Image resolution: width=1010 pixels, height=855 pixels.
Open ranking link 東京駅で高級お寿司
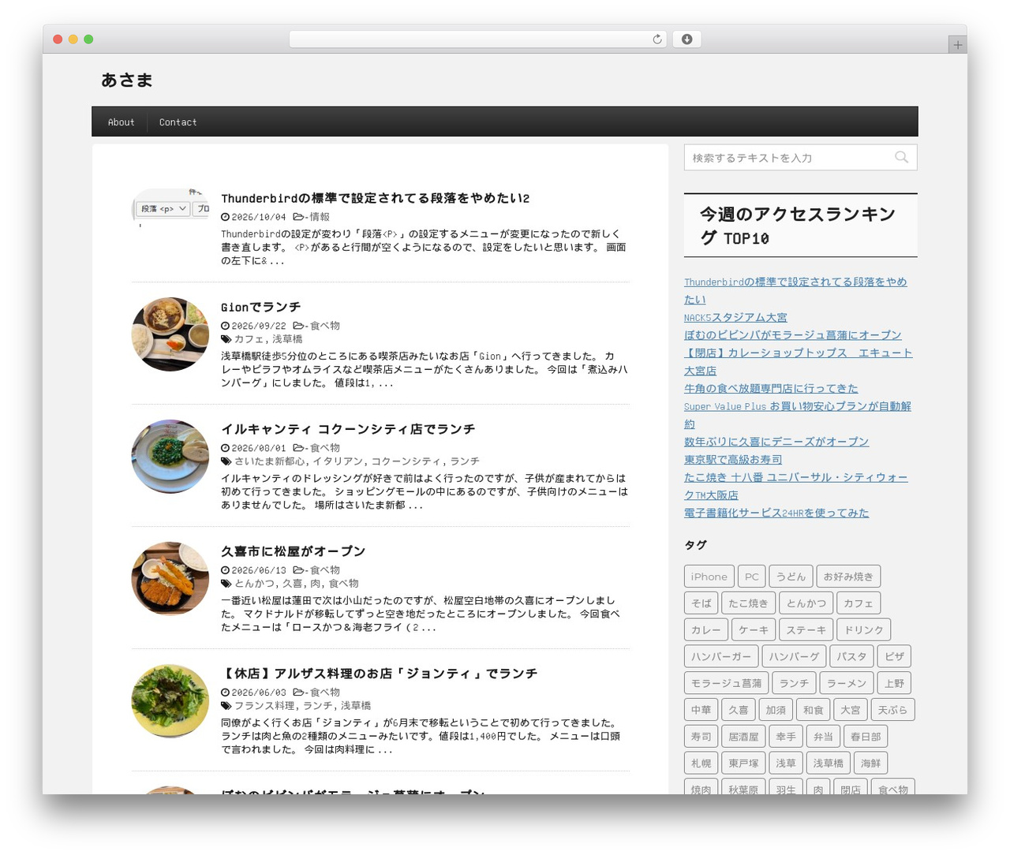pos(733,459)
